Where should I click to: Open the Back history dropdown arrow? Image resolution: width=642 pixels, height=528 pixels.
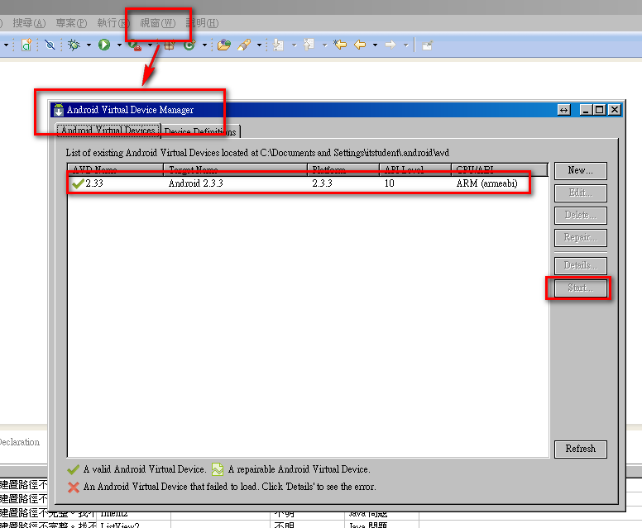click(375, 45)
